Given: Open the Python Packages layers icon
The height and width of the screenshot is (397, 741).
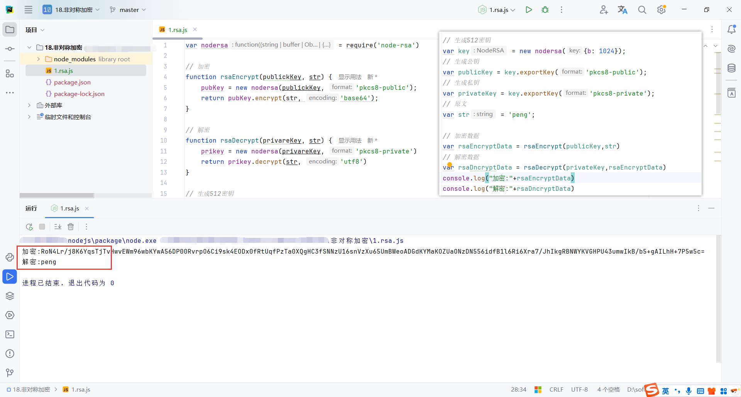Looking at the screenshot, I should coord(10,296).
